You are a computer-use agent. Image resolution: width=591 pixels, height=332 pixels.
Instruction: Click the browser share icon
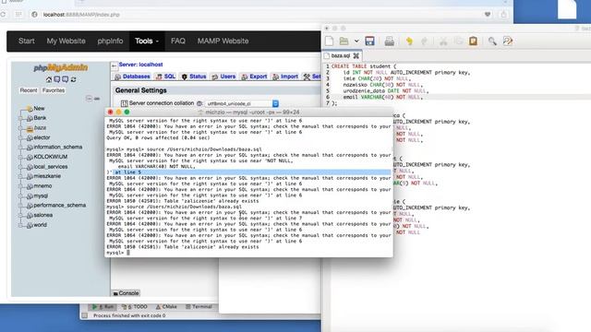pos(503,15)
